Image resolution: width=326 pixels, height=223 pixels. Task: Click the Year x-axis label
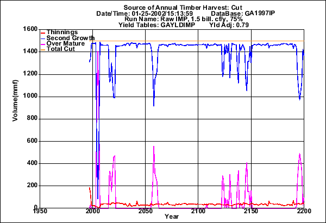point(172,217)
